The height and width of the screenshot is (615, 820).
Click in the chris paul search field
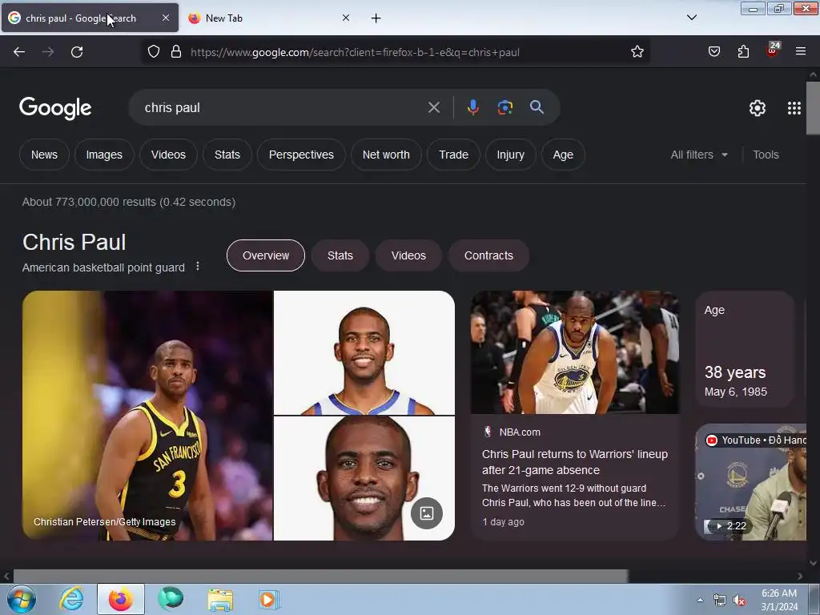tap(283, 108)
